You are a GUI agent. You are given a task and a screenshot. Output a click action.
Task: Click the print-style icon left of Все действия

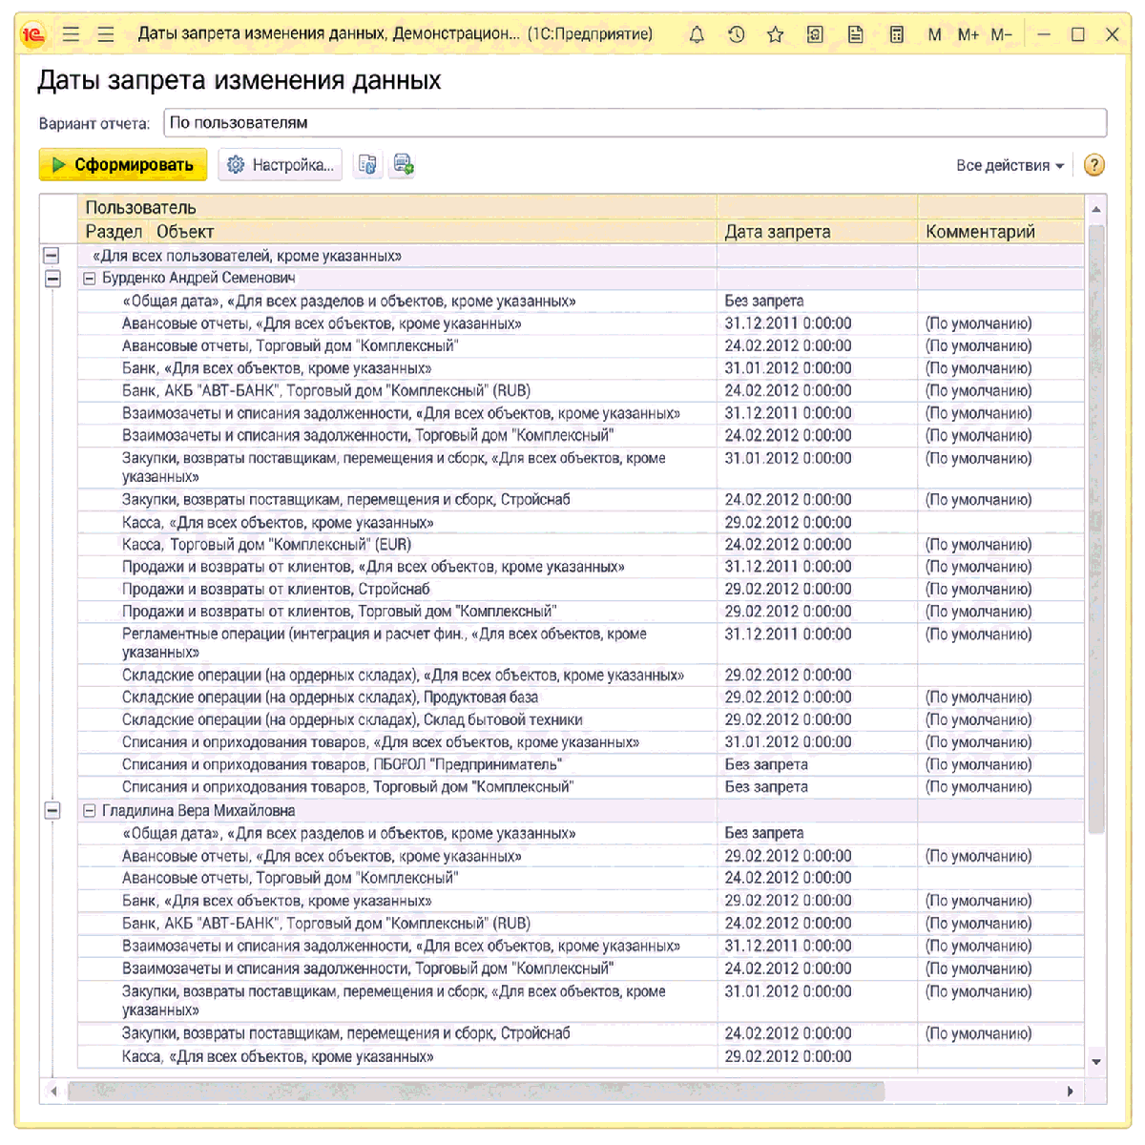coord(404,165)
